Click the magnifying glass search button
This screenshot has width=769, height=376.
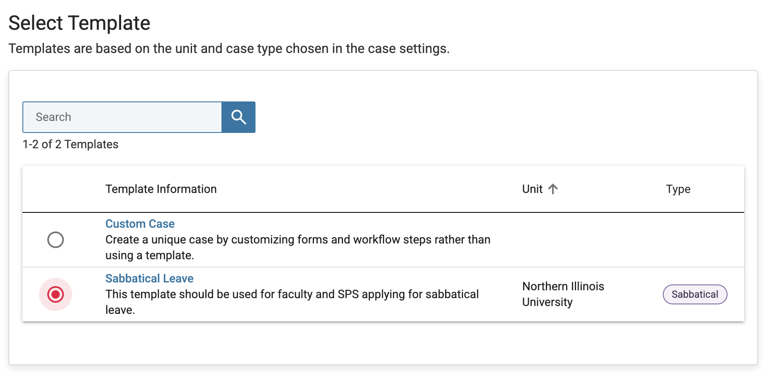pos(238,117)
